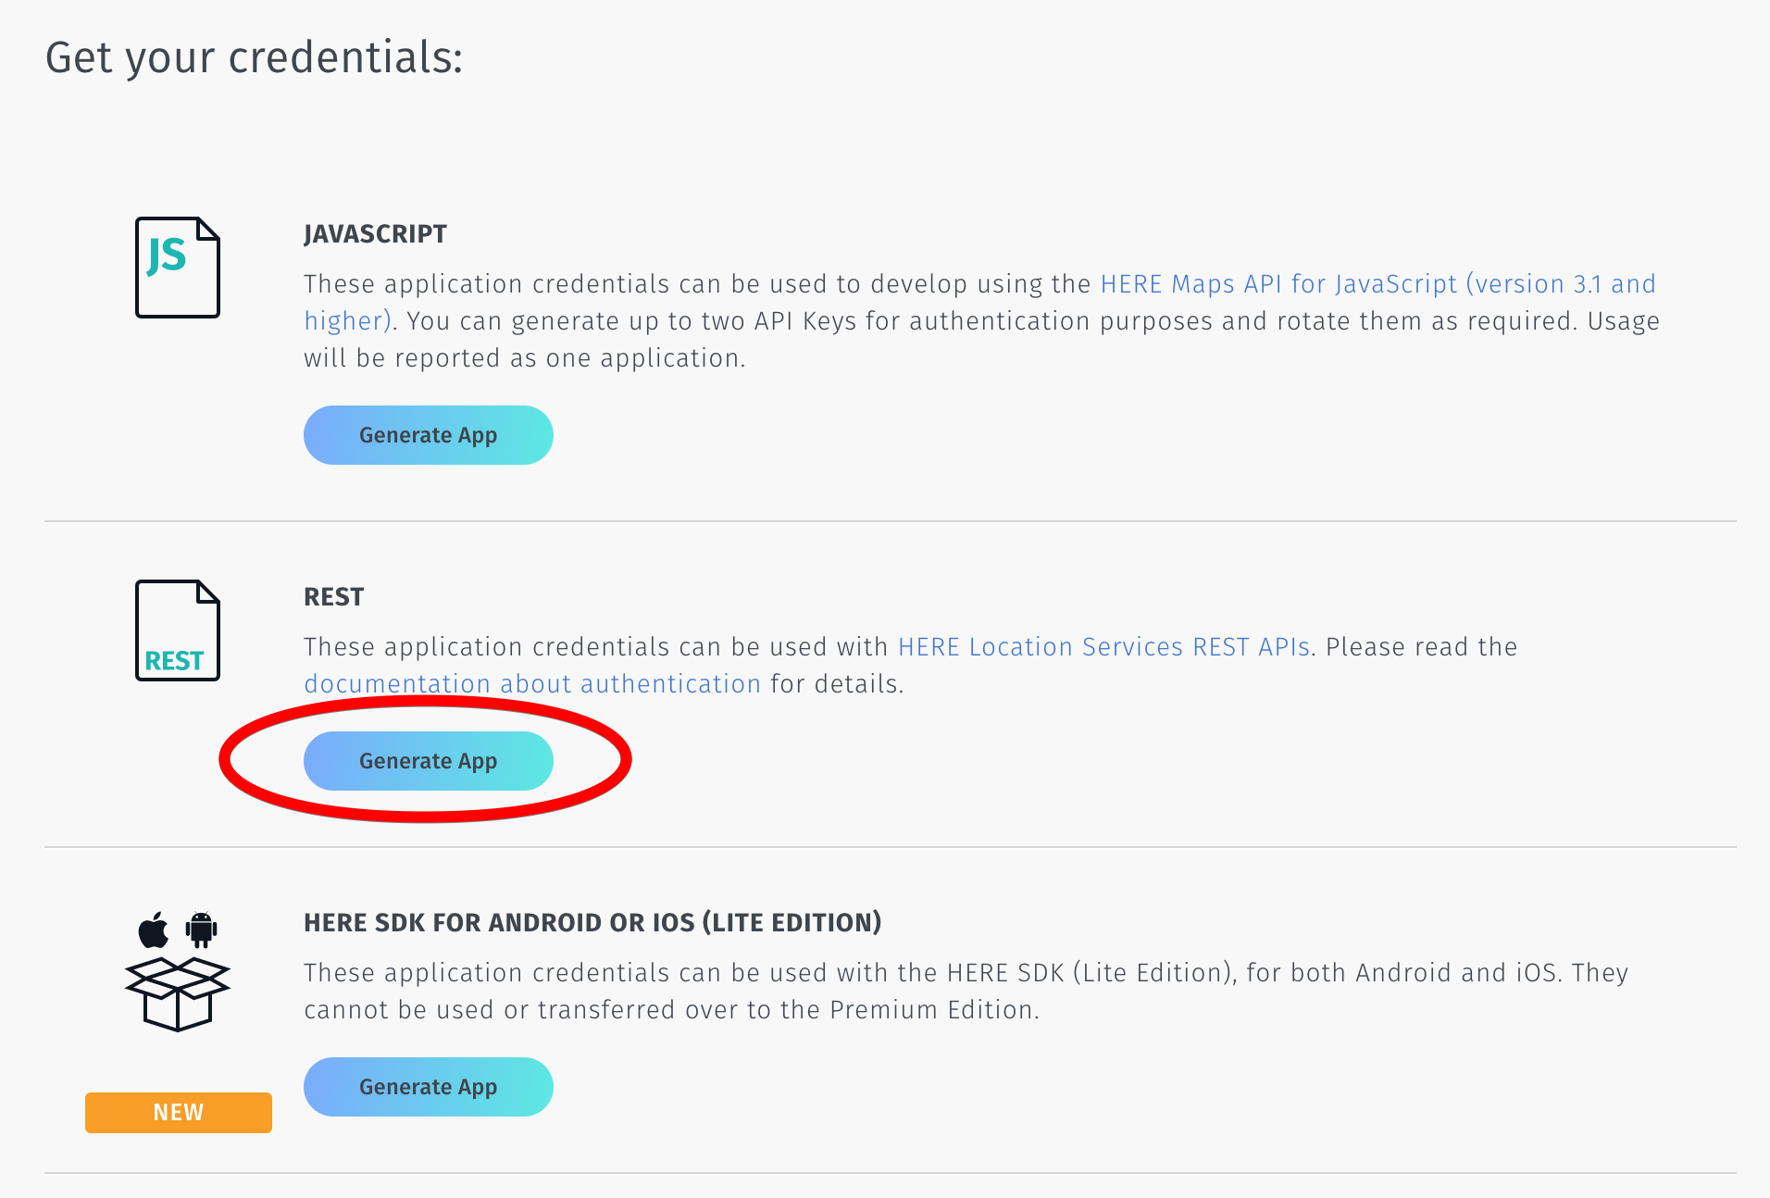Generate App for JavaScript credentials

point(428,435)
